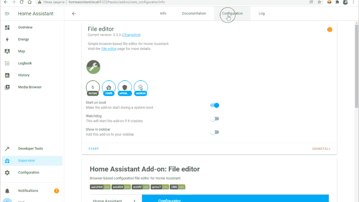This screenshot has height=202, width=359.
Task: Click the Media Browser play icon
Action: click(7, 87)
